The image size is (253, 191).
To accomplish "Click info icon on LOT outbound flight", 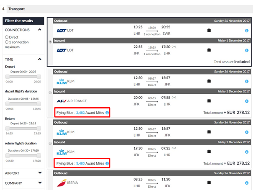I will click(x=246, y=31).
